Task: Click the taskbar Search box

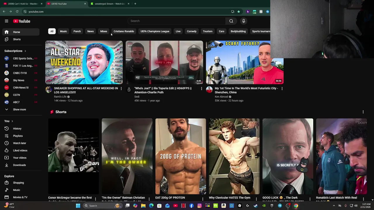Action: (102, 206)
